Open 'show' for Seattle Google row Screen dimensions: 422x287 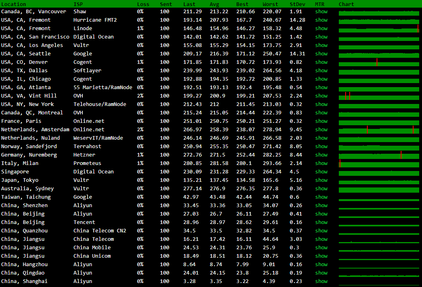coord(322,54)
